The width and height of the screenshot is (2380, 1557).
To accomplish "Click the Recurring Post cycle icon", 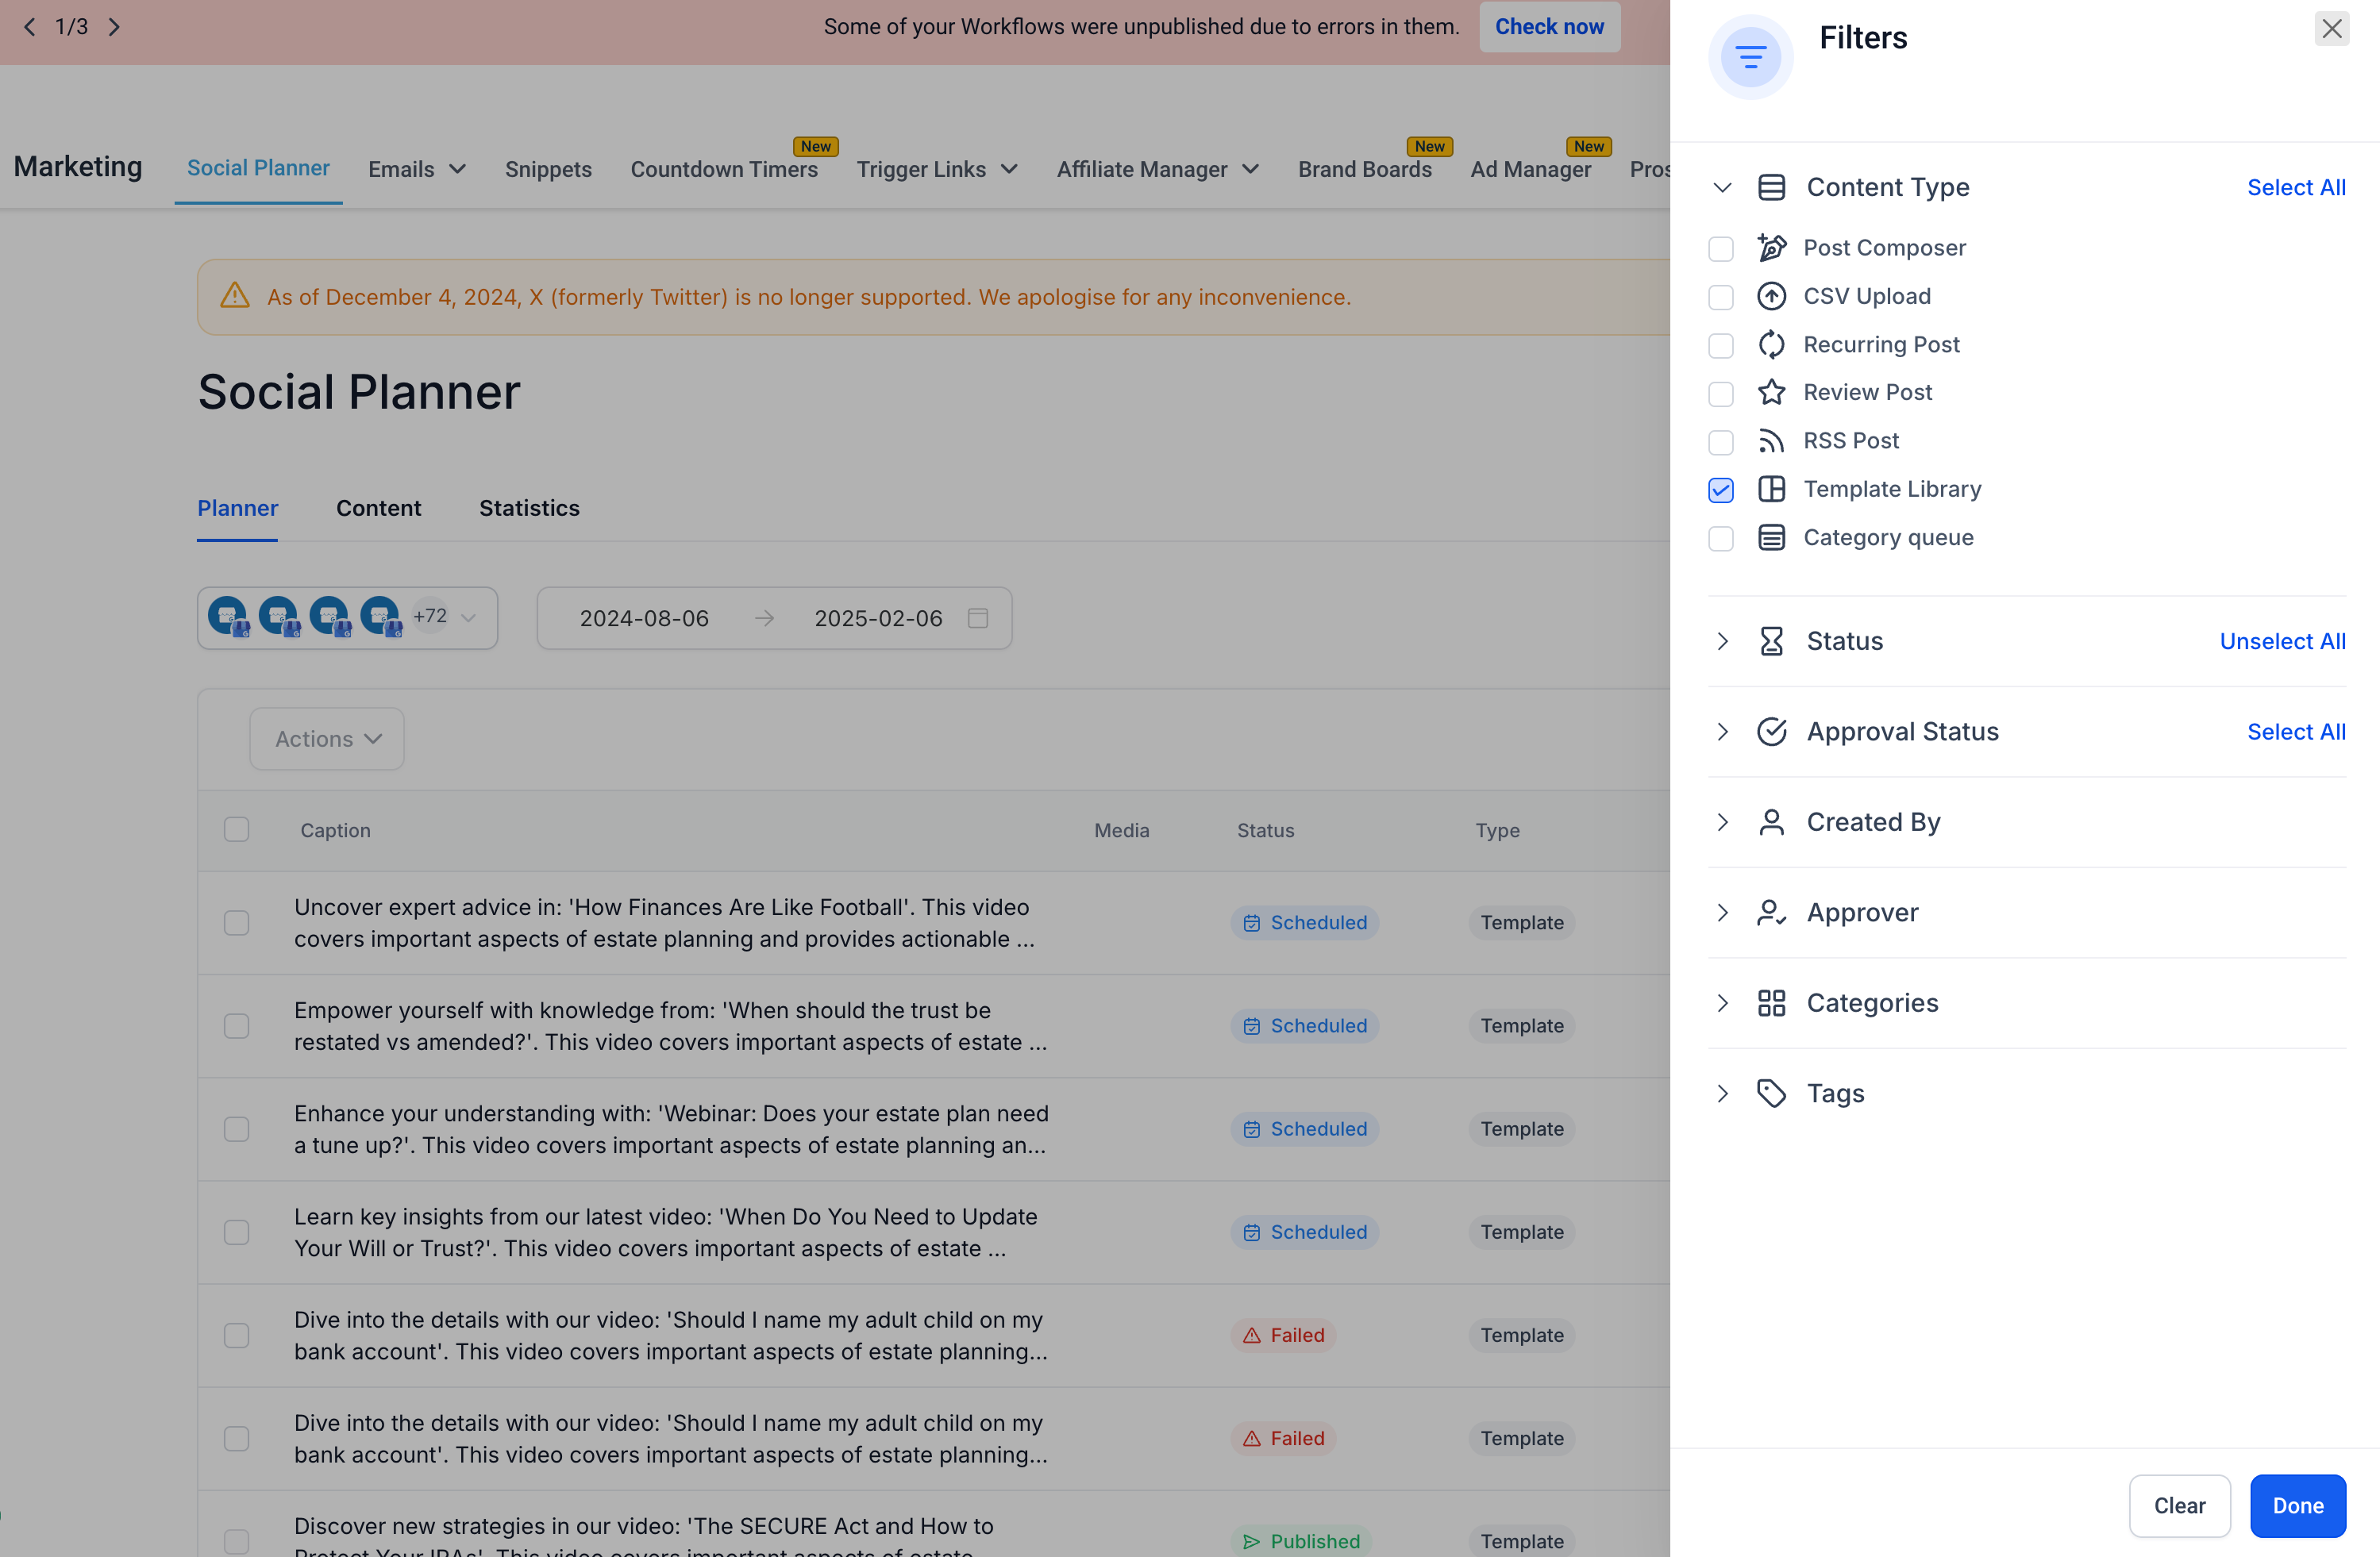I will (1771, 344).
